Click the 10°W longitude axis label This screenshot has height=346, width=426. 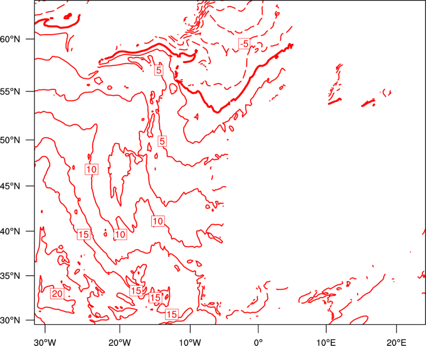click(x=190, y=342)
